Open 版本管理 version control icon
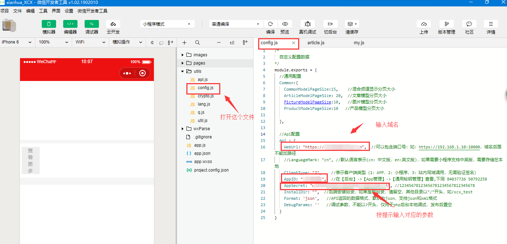Image resolution: width=507 pixels, height=244 pixels. [x=446, y=24]
